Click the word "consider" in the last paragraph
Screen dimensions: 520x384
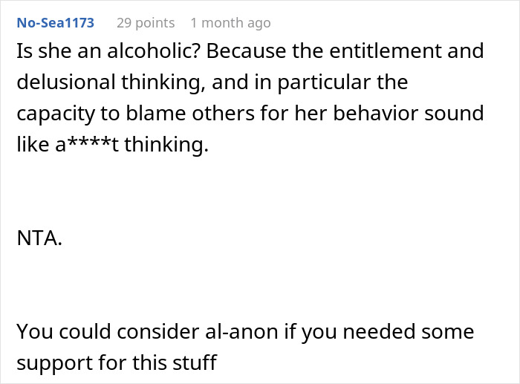(146, 331)
